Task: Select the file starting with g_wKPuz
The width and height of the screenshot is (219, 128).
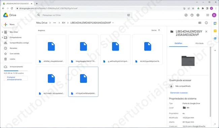Action: [x=115, y=50]
